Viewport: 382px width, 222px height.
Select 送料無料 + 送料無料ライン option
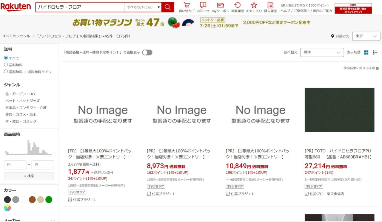6,72
